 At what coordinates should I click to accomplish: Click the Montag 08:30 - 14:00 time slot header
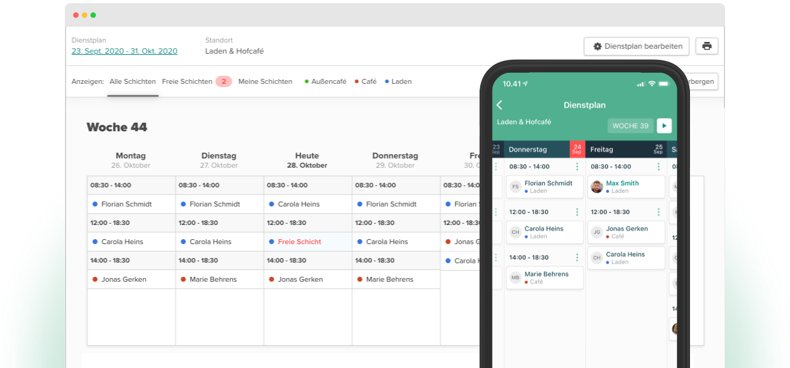click(131, 186)
